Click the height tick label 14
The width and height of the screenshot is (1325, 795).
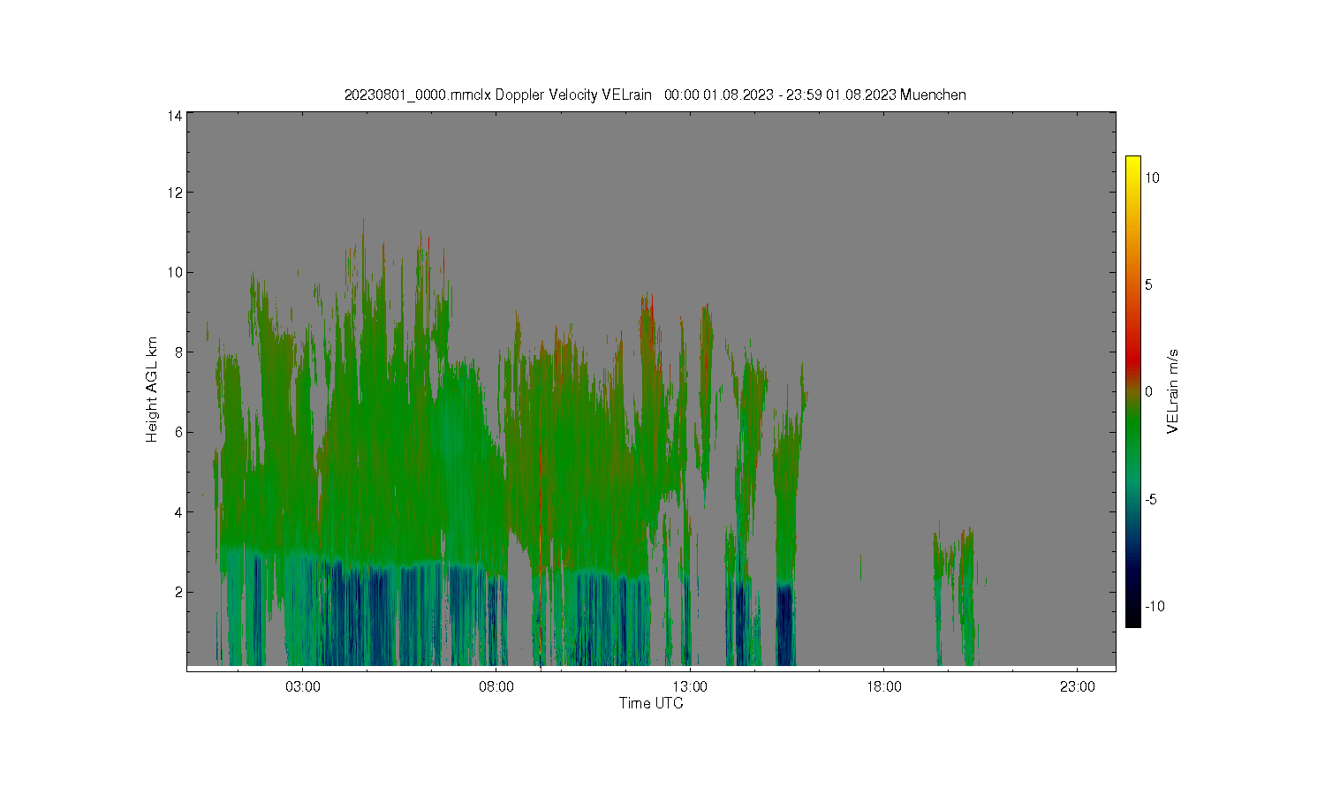click(175, 116)
